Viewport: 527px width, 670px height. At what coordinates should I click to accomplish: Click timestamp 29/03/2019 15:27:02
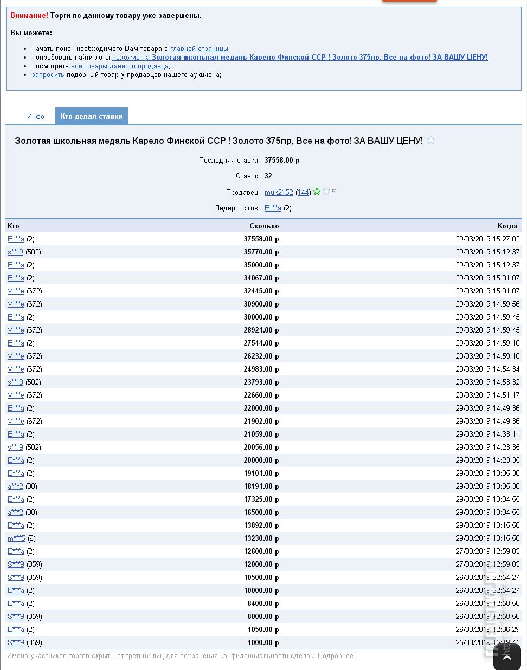[x=487, y=239]
